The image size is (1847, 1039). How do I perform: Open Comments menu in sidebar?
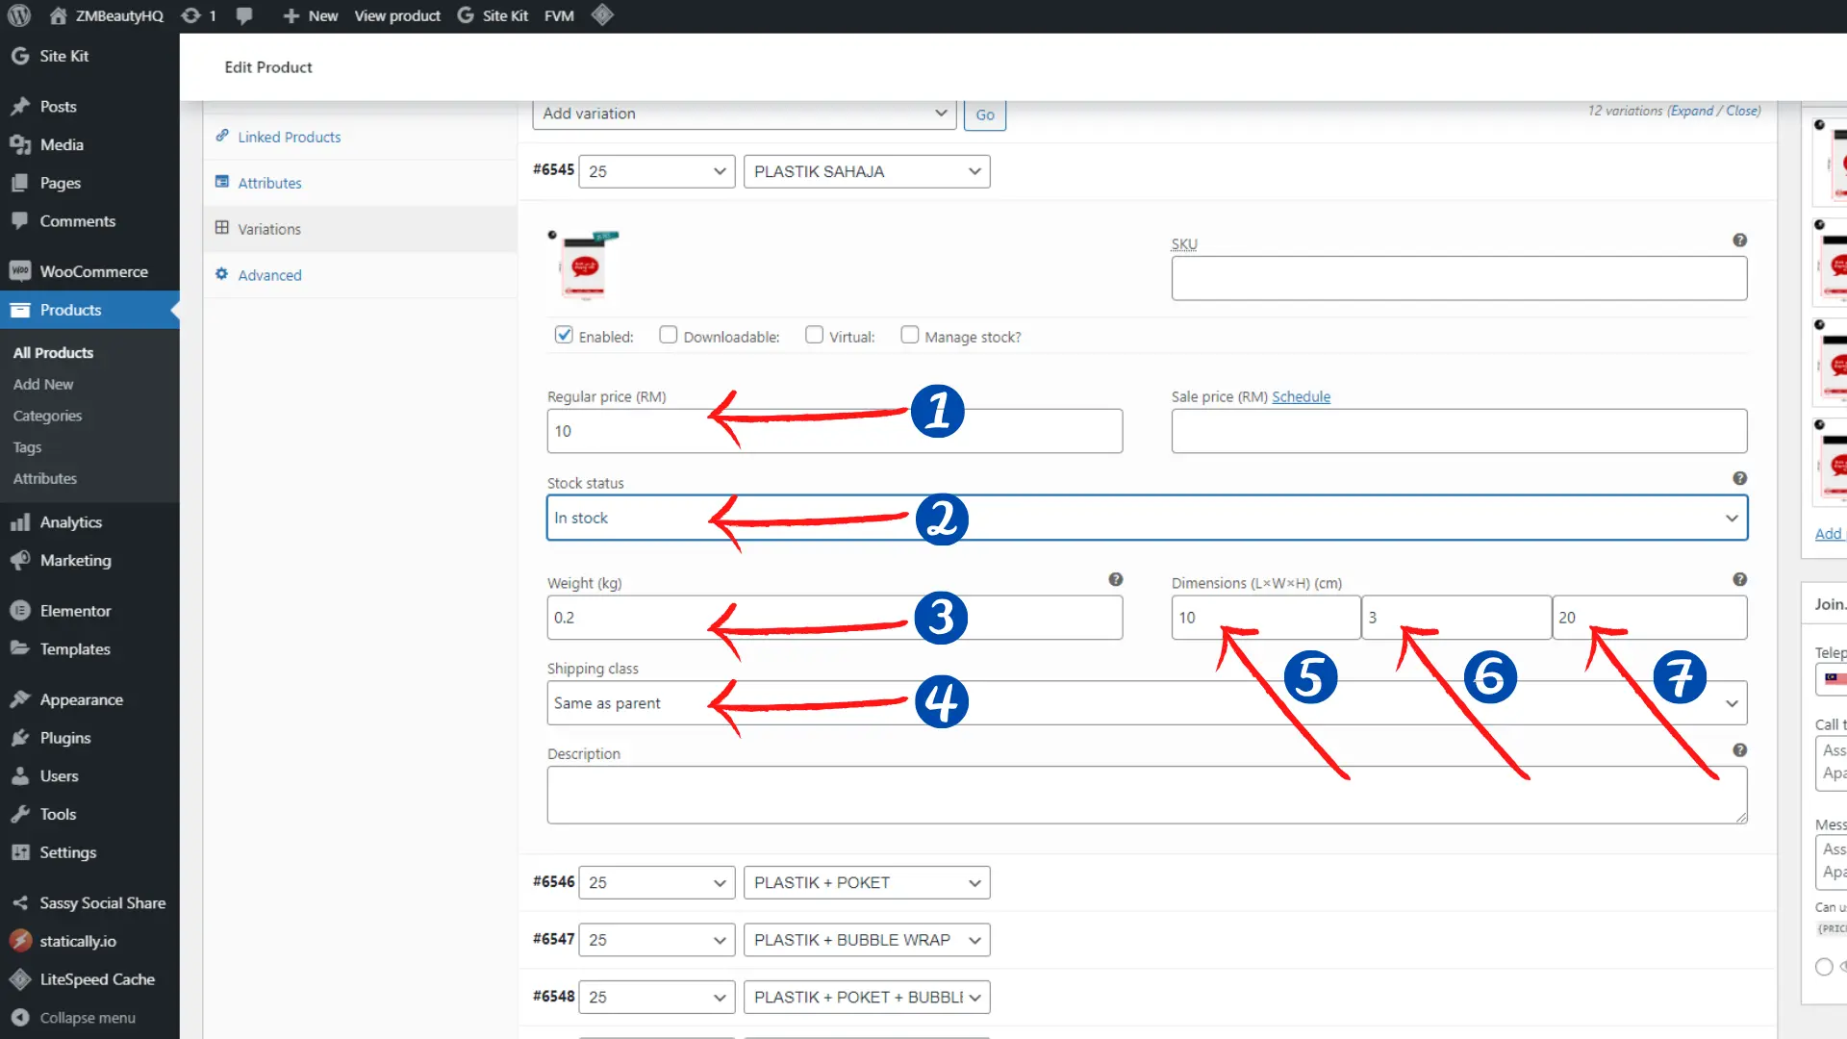pos(89,221)
